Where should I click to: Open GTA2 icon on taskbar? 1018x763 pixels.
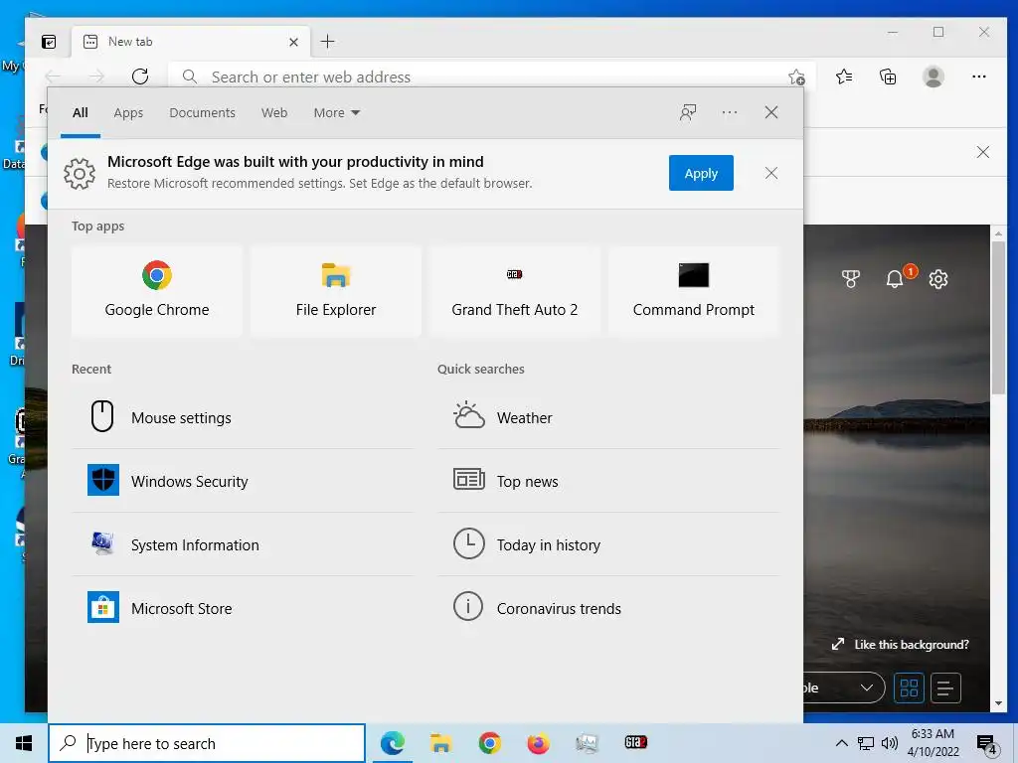coord(635,743)
